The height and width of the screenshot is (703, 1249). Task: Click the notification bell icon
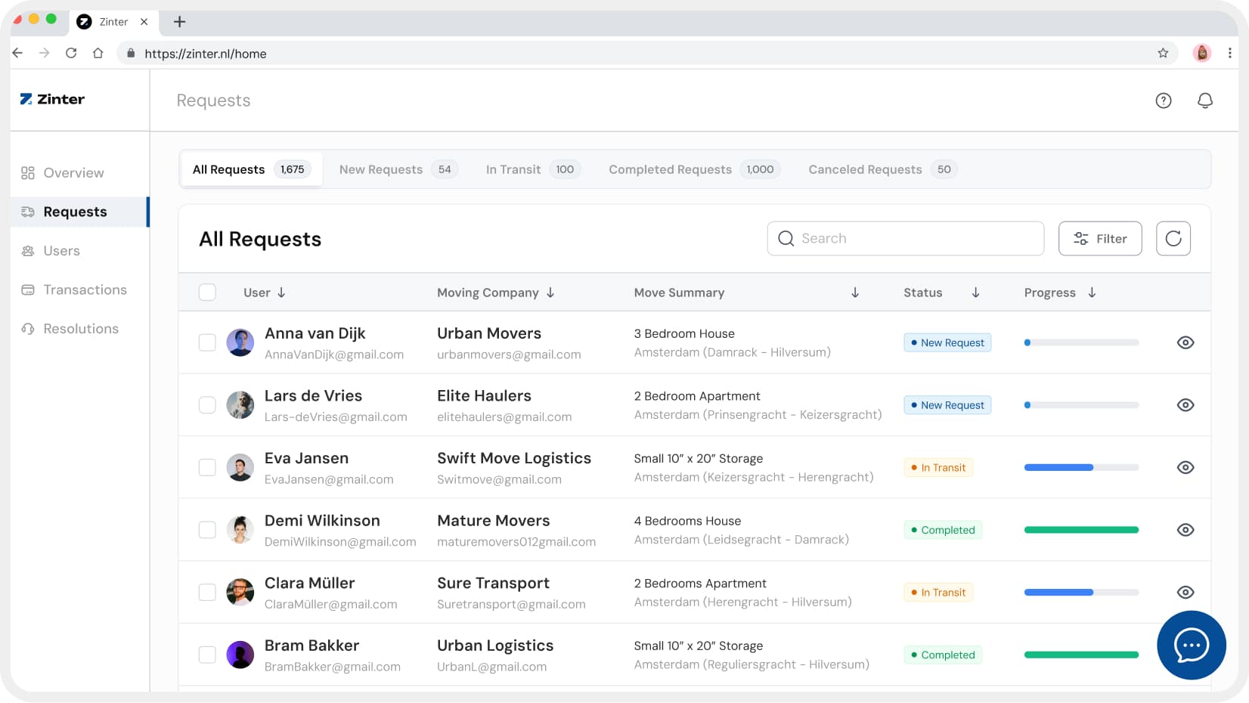click(1206, 100)
